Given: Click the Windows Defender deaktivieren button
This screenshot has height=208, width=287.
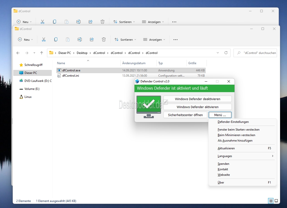Looking at the screenshot, I should click(197, 99).
